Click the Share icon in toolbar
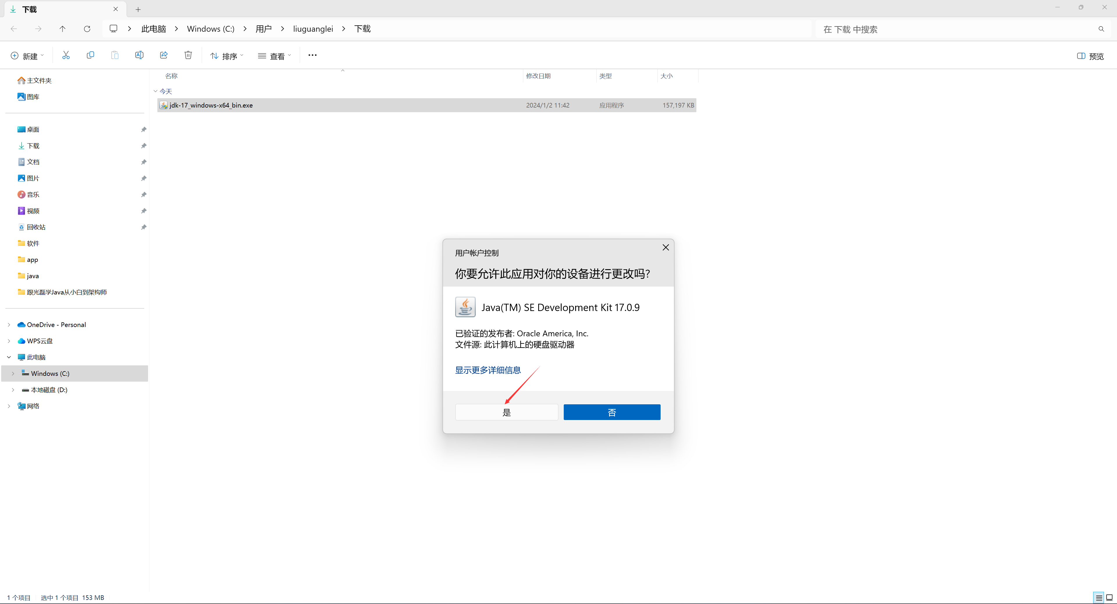 [x=163, y=55]
